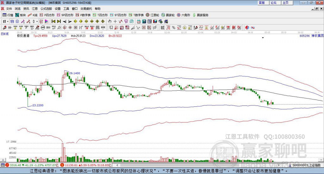This screenshot has width=324, height=174.
Task: Open the 江恩轮 Gann wheel
Action: point(153,15)
